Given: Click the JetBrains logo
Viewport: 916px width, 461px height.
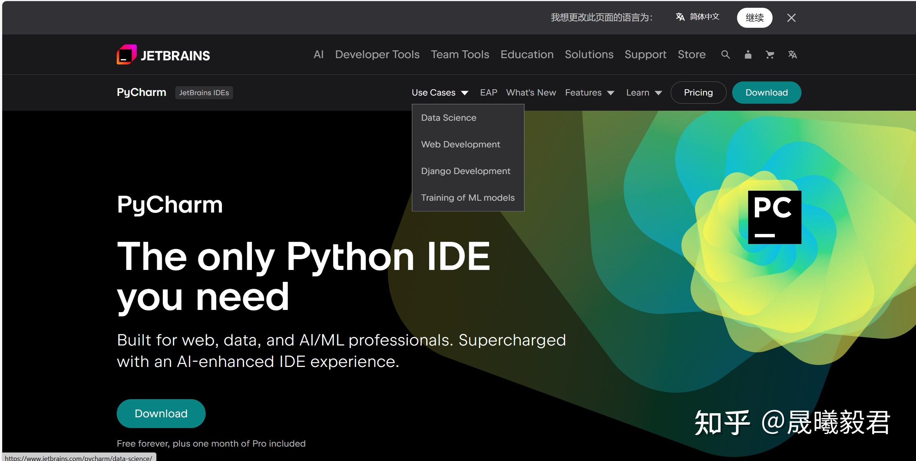Looking at the screenshot, I should pos(163,55).
